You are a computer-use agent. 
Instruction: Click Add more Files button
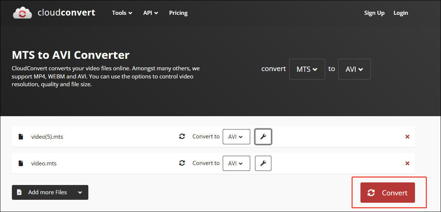tap(50, 192)
